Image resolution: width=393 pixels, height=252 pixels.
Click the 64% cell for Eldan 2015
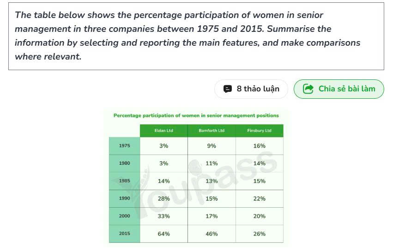click(x=163, y=234)
